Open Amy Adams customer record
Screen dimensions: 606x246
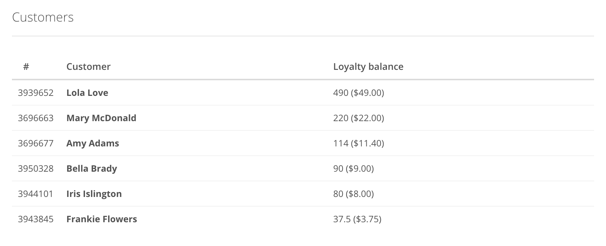click(x=93, y=143)
